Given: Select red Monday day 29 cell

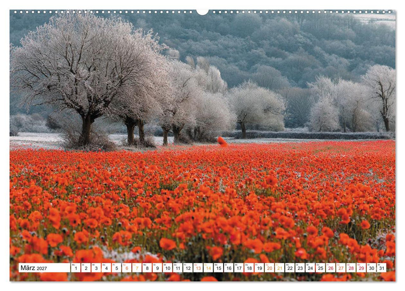Looking at the screenshot, I should [361, 268].
